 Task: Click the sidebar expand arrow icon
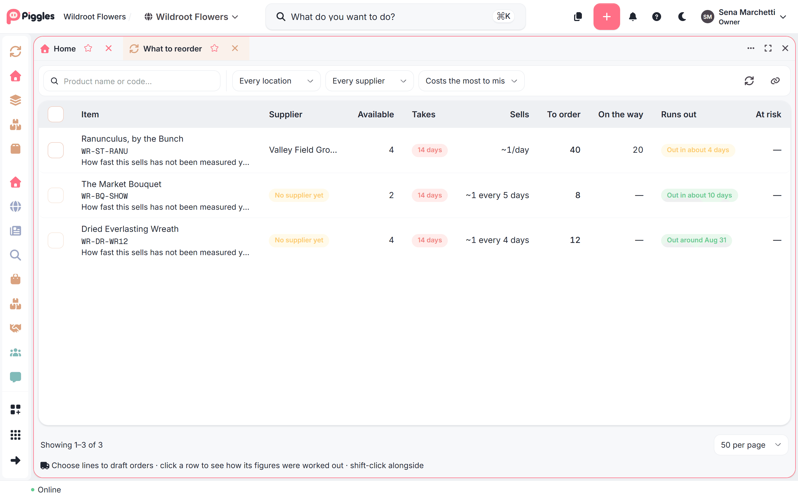(x=16, y=460)
